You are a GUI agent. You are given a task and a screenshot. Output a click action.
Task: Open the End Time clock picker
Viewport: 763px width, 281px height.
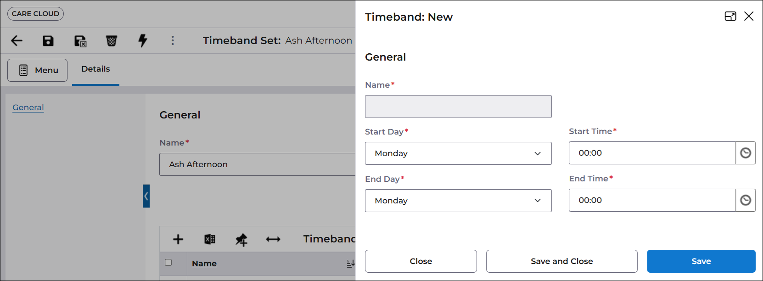(x=746, y=200)
